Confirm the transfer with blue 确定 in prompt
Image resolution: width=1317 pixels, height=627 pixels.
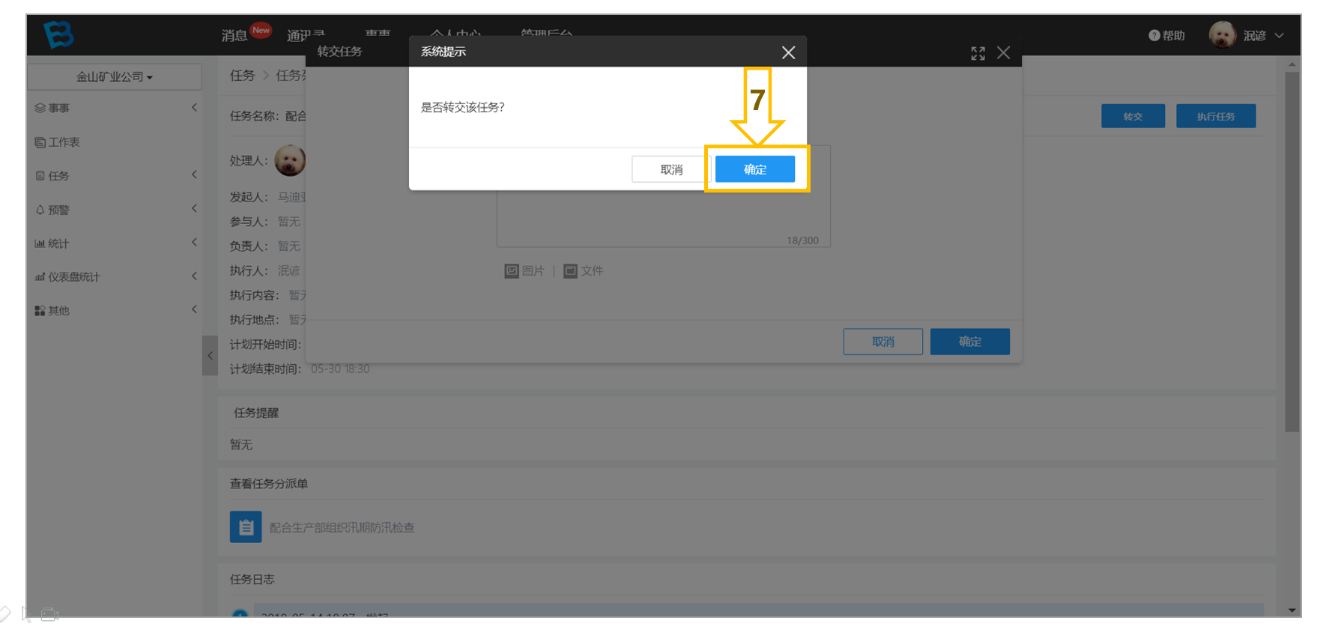(755, 169)
